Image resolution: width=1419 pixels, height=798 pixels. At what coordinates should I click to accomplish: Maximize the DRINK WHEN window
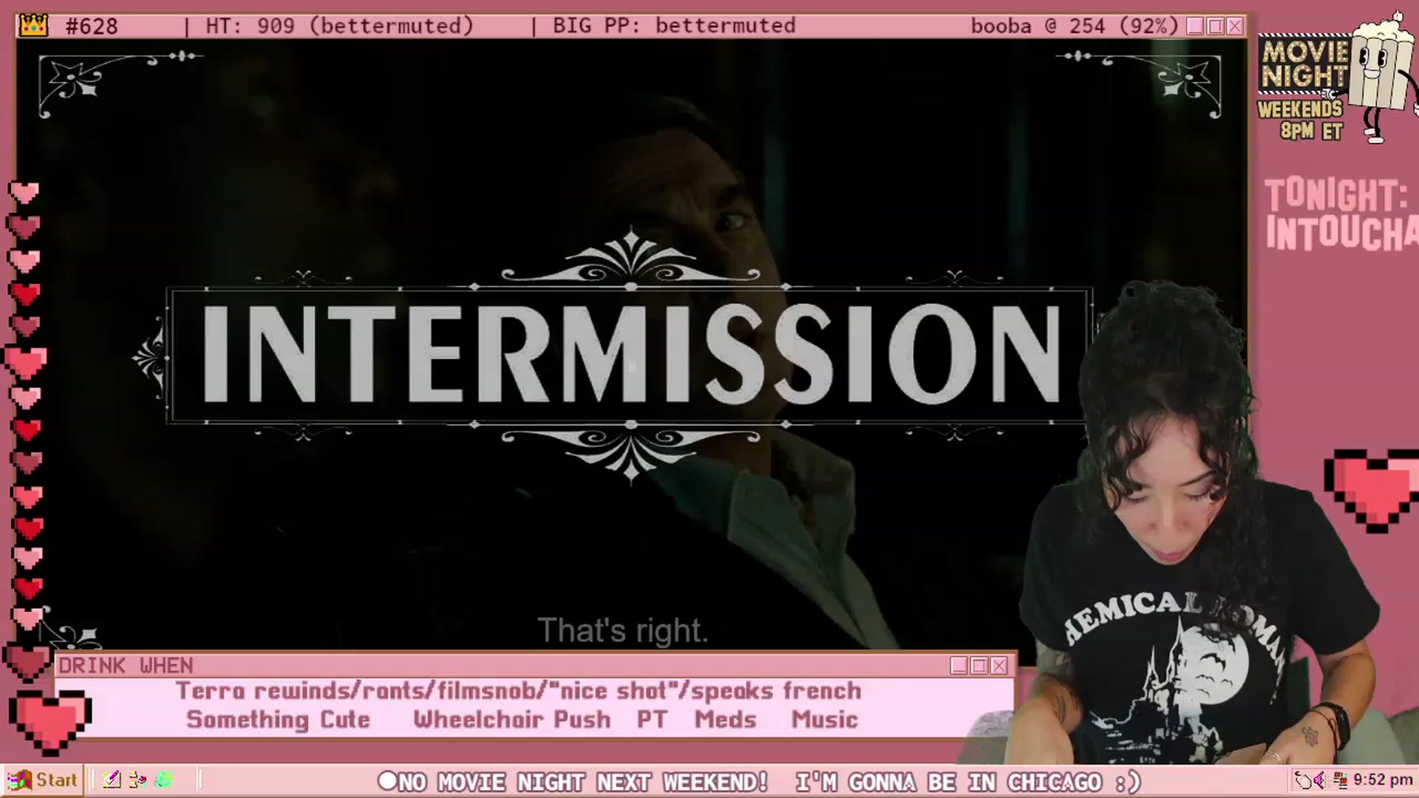point(979,666)
